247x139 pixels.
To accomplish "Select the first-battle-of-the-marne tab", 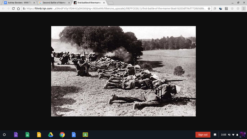I will click(x=89, y=3).
